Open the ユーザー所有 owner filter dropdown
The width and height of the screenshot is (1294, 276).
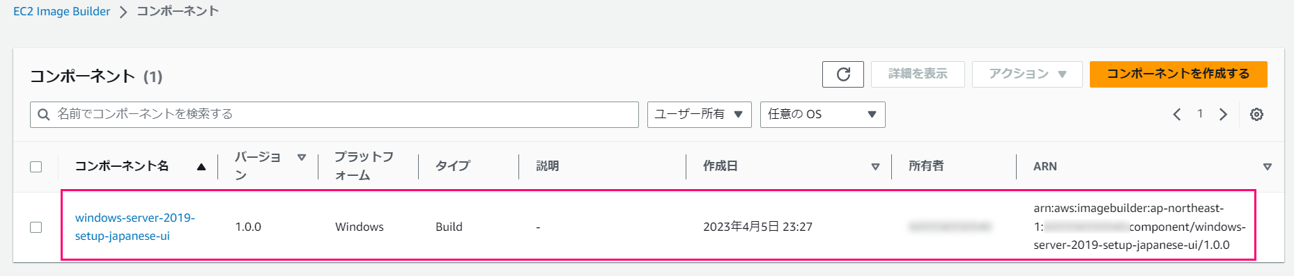tap(700, 115)
